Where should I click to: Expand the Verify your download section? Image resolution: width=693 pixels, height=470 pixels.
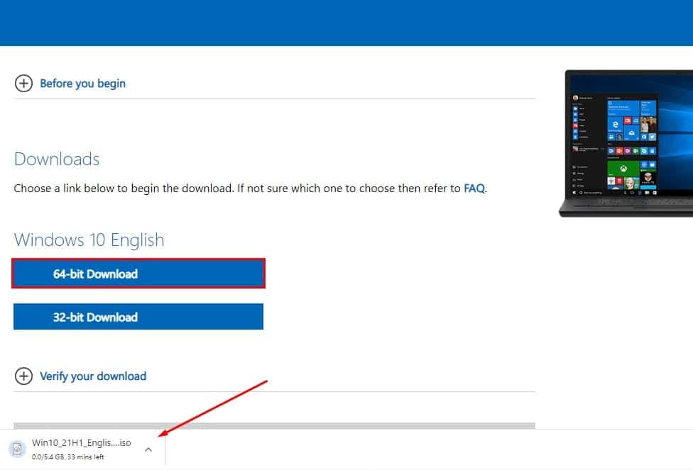click(x=23, y=376)
